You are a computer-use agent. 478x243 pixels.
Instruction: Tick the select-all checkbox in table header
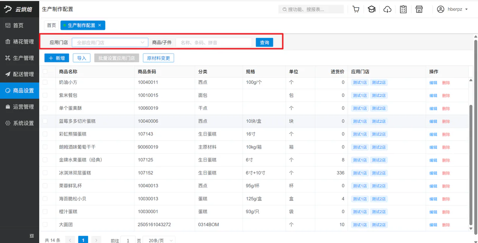[45, 71]
